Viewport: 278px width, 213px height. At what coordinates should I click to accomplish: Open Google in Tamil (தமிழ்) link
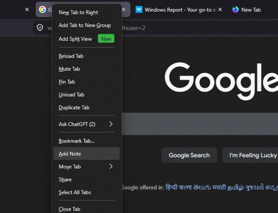235,187
